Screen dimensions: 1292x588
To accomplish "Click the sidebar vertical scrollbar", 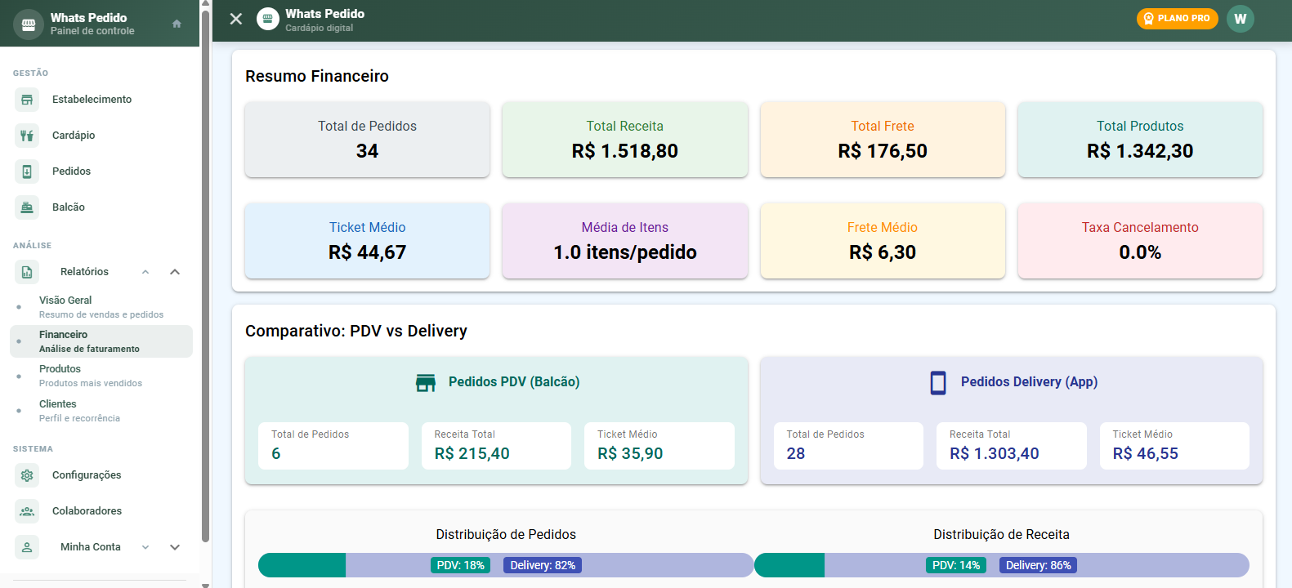I will point(205,278).
